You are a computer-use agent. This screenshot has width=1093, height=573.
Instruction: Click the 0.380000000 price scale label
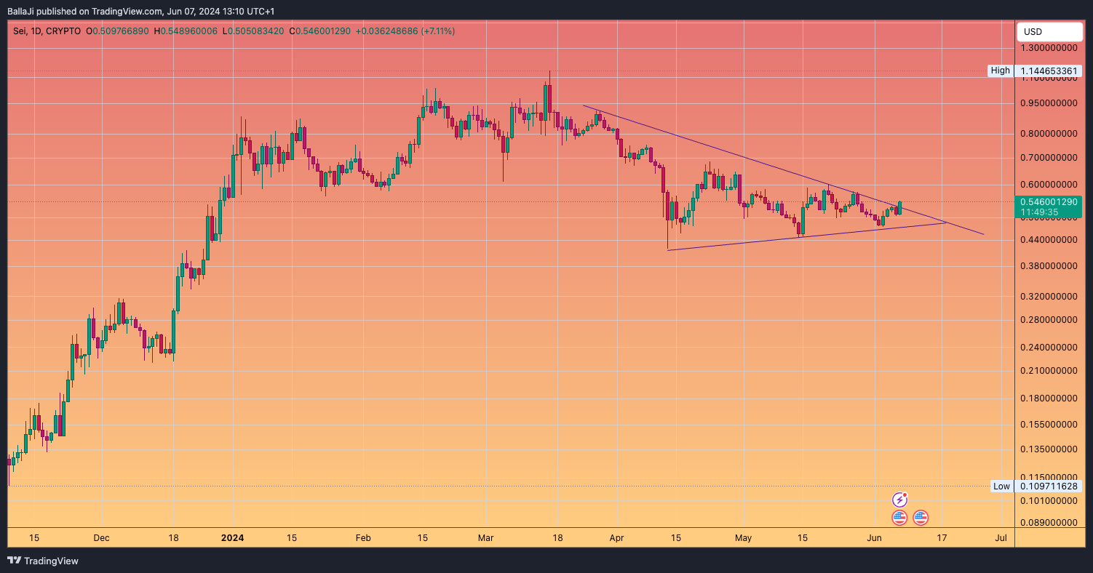pos(1050,266)
